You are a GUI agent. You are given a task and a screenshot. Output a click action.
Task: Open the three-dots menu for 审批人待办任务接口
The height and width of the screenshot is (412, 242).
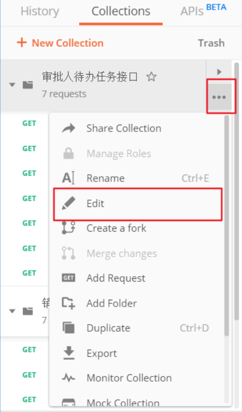click(219, 97)
